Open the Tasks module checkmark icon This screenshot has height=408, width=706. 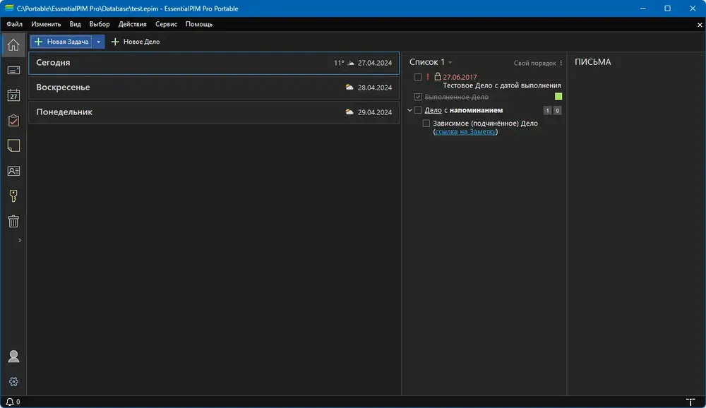coord(13,120)
